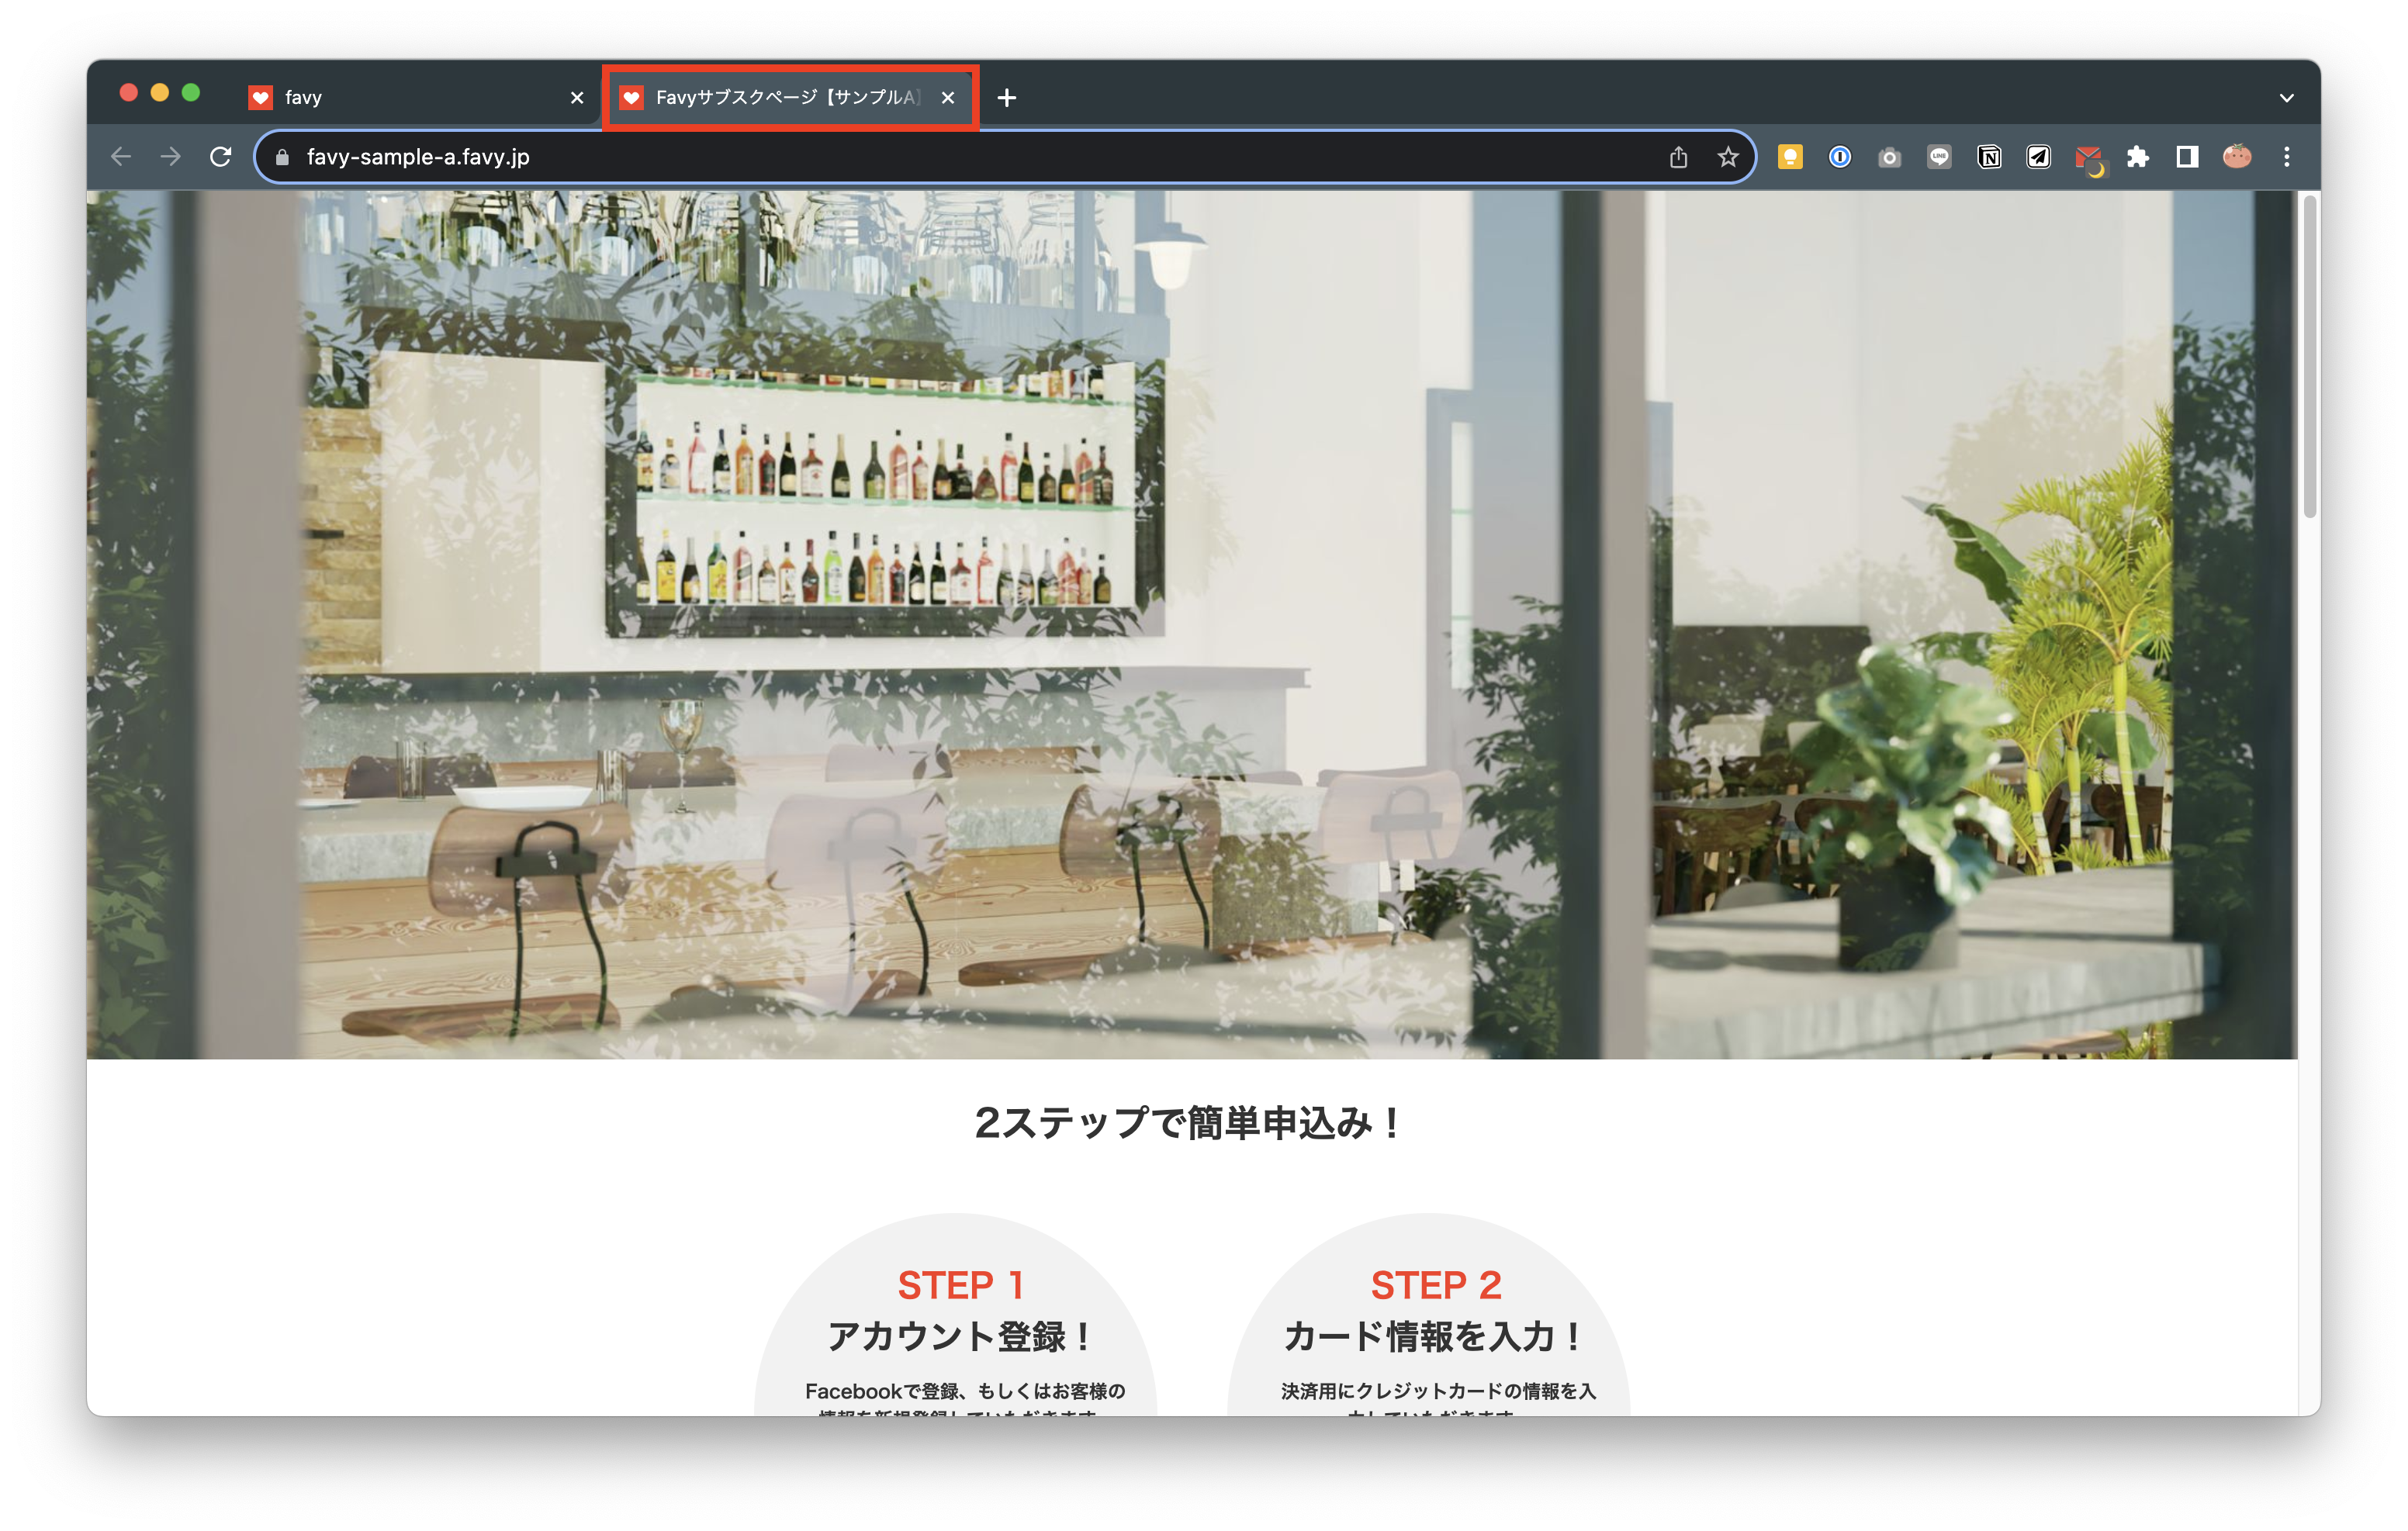Open Chrome's three-dot menu

pos(2286,157)
